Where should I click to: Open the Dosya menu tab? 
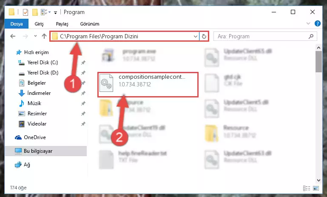[x=17, y=24]
